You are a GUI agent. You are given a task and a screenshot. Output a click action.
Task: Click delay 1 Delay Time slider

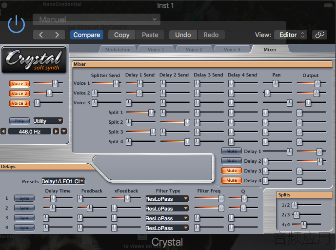[58, 198]
